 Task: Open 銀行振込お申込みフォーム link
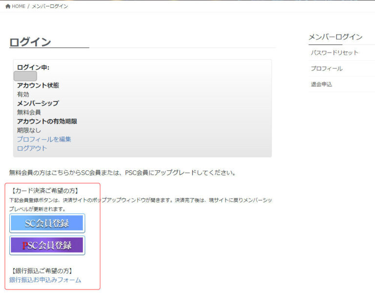tap(45, 280)
